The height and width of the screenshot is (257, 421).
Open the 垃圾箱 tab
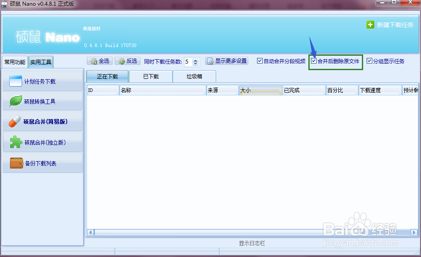[x=194, y=77]
